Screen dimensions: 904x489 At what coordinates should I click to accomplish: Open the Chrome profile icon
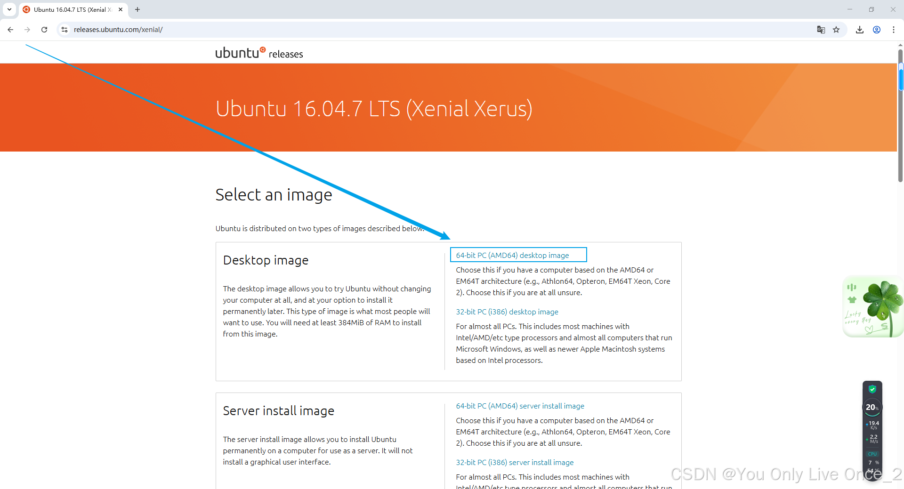point(877,30)
